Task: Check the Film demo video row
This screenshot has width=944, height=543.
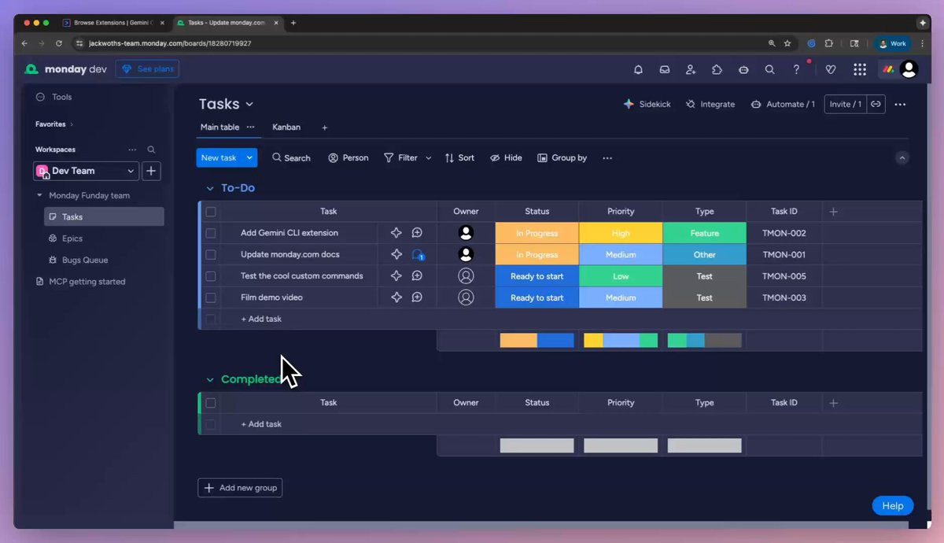Action: [x=211, y=297]
